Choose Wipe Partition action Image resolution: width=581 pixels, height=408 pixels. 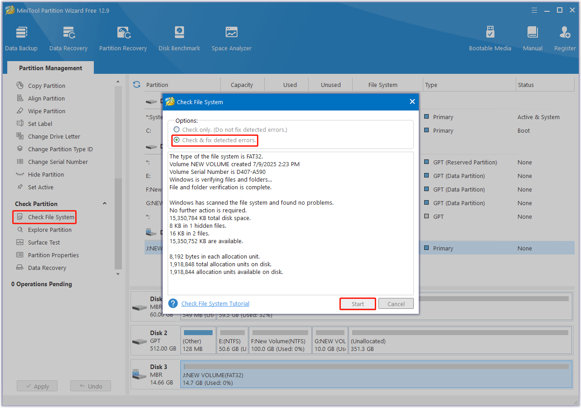[x=47, y=111]
